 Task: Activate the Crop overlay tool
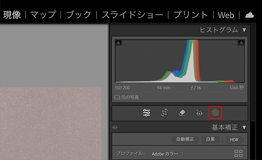[164, 113]
